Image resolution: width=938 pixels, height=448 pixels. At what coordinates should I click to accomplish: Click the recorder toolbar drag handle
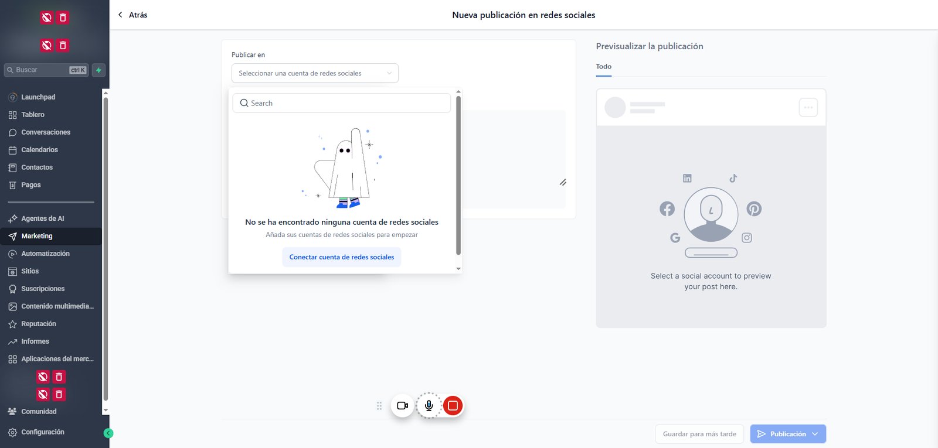pyautogui.click(x=379, y=406)
